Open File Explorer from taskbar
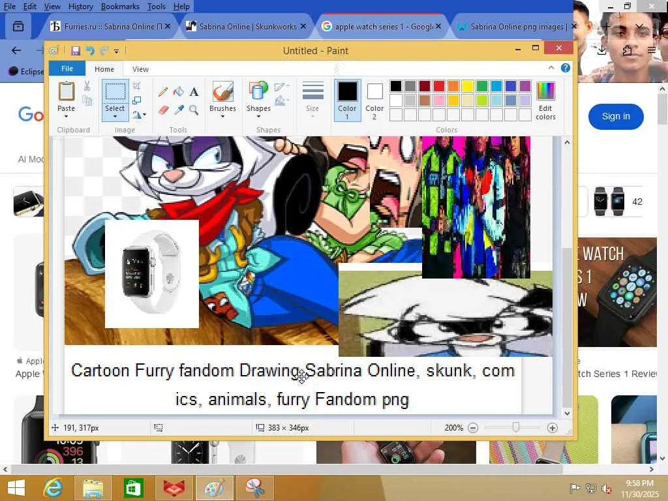The height and width of the screenshot is (501, 668). pos(93,488)
